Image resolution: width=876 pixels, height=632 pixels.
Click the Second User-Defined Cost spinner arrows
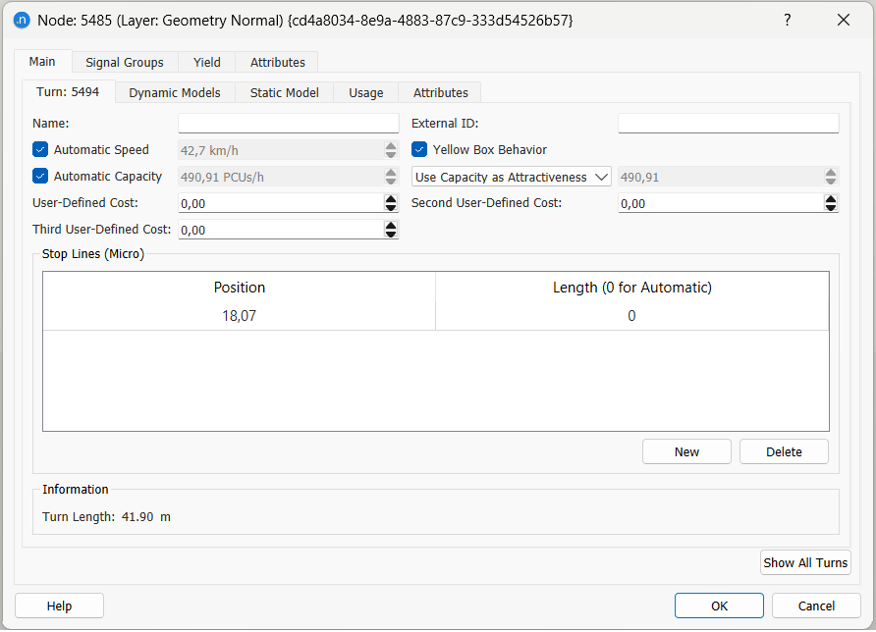[831, 203]
